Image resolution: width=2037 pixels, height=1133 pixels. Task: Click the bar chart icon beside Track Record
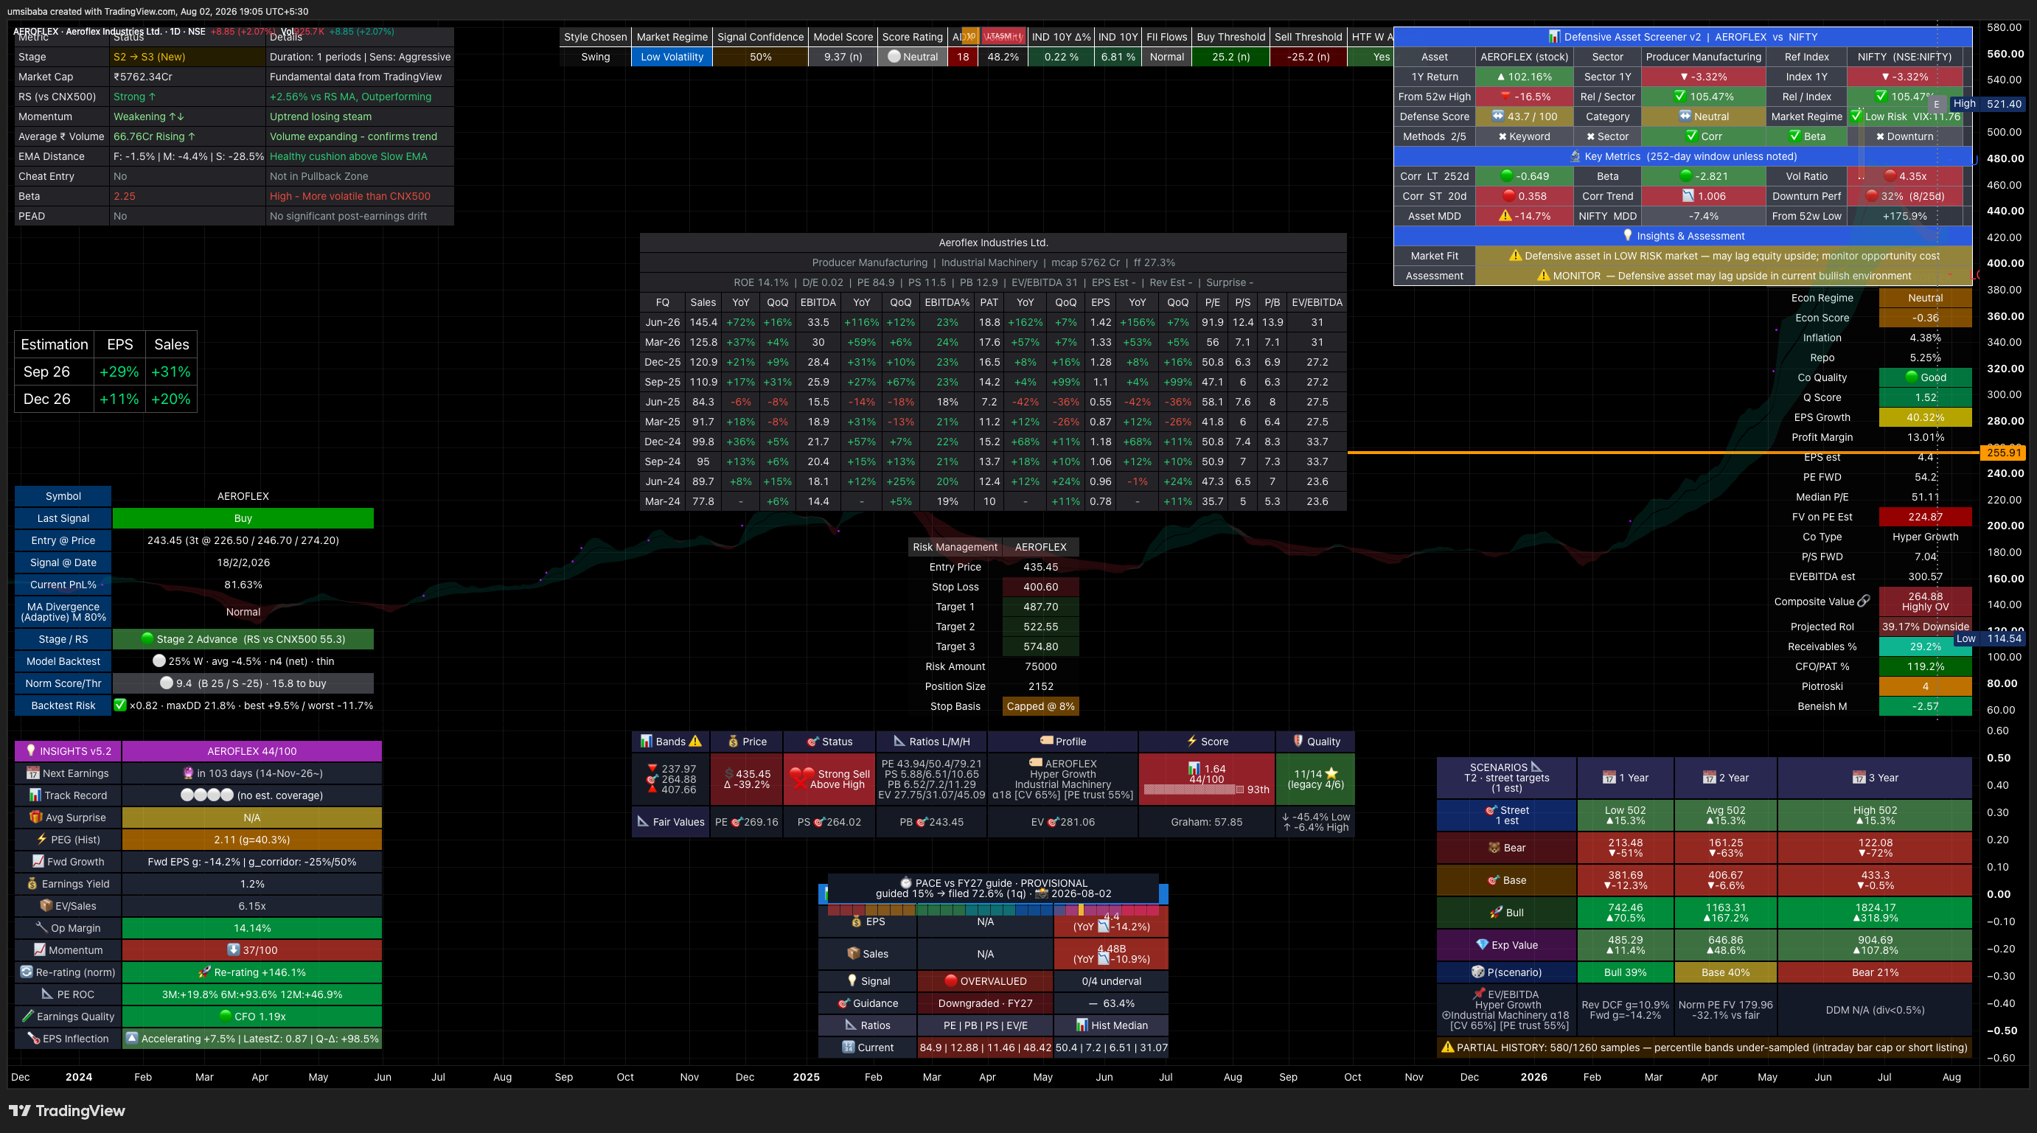coord(35,795)
